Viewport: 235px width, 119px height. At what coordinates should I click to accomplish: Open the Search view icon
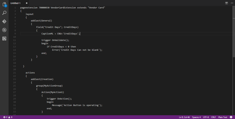click(x=4, y=13)
